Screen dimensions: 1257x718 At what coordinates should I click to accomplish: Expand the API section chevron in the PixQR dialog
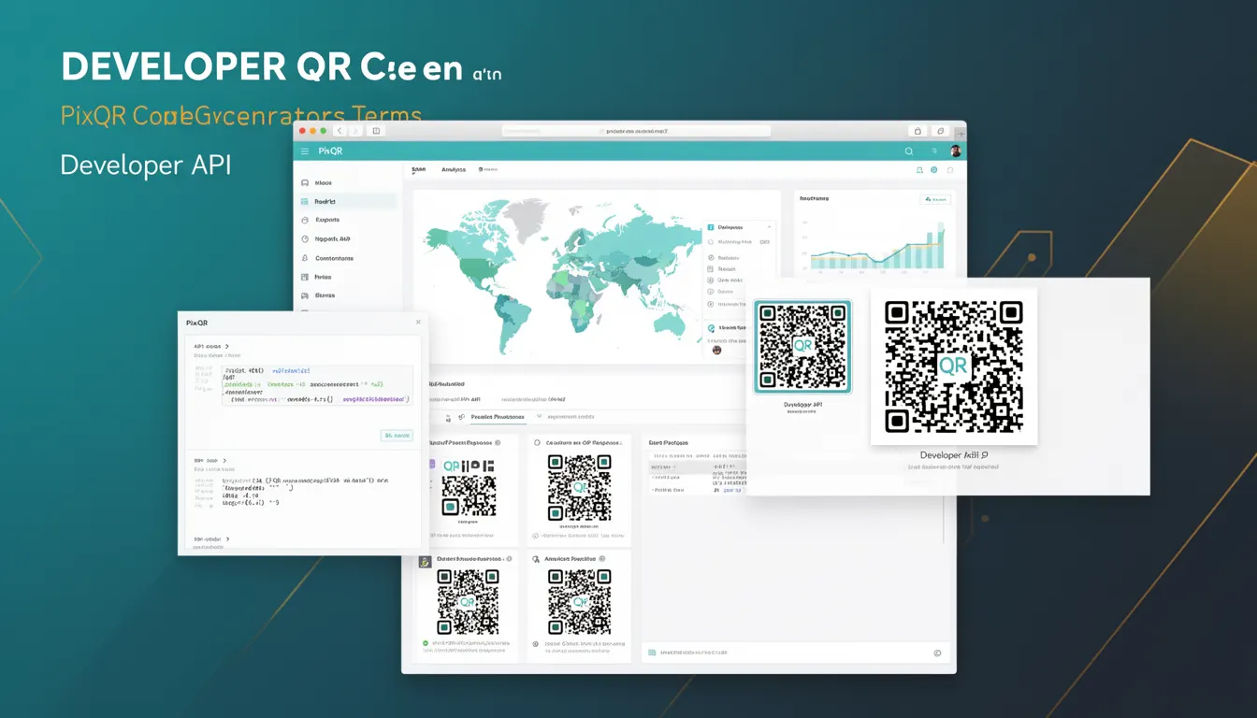(x=226, y=347)
